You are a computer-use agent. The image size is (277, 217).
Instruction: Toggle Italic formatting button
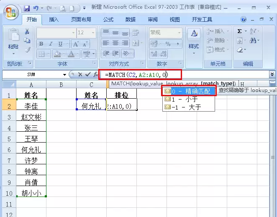pos(51,44)
